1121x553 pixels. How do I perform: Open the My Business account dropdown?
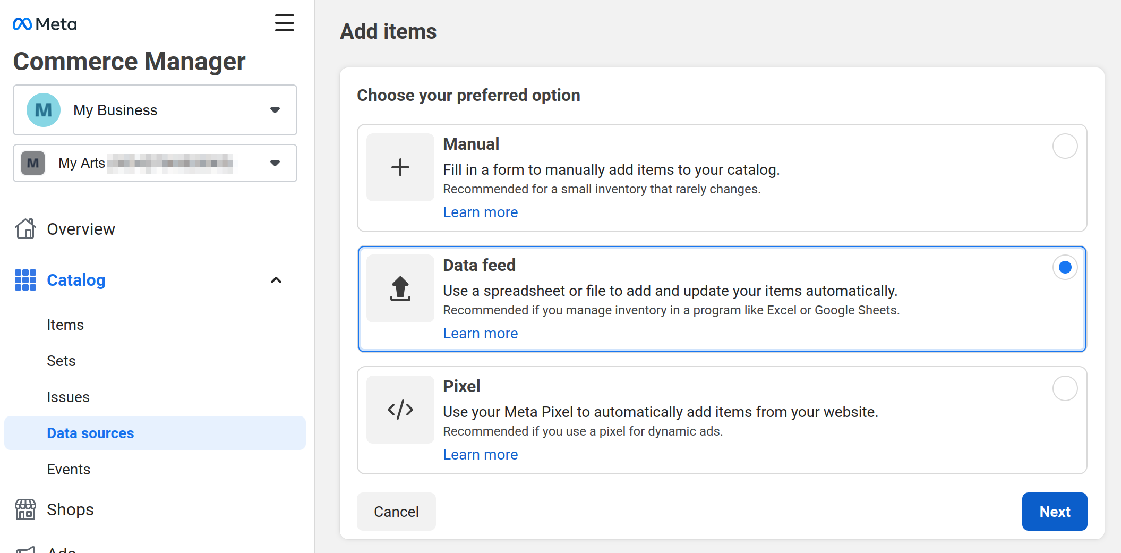pyautogui.click(x=155, y=110)
